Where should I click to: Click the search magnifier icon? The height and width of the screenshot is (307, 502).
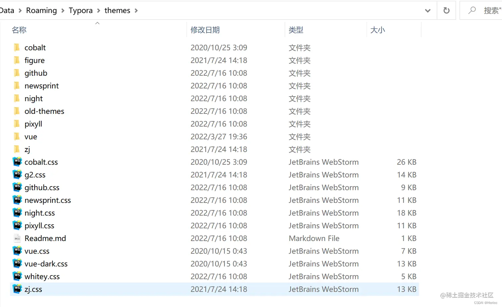pos(472,11)
